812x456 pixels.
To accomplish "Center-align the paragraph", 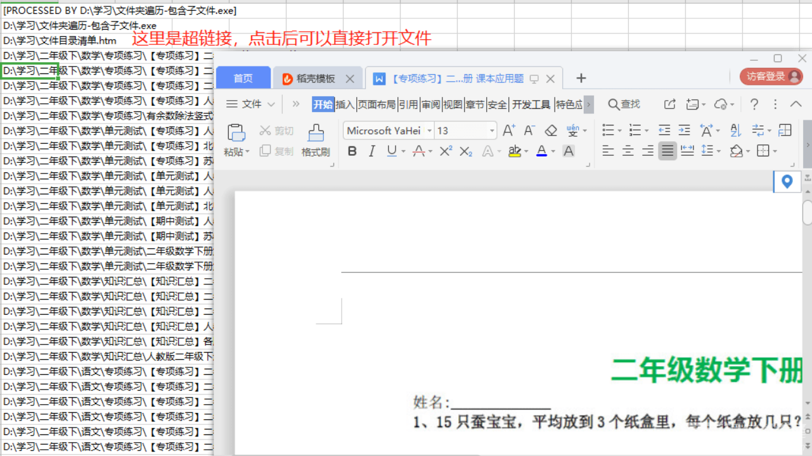I will [x=628, y=151].
